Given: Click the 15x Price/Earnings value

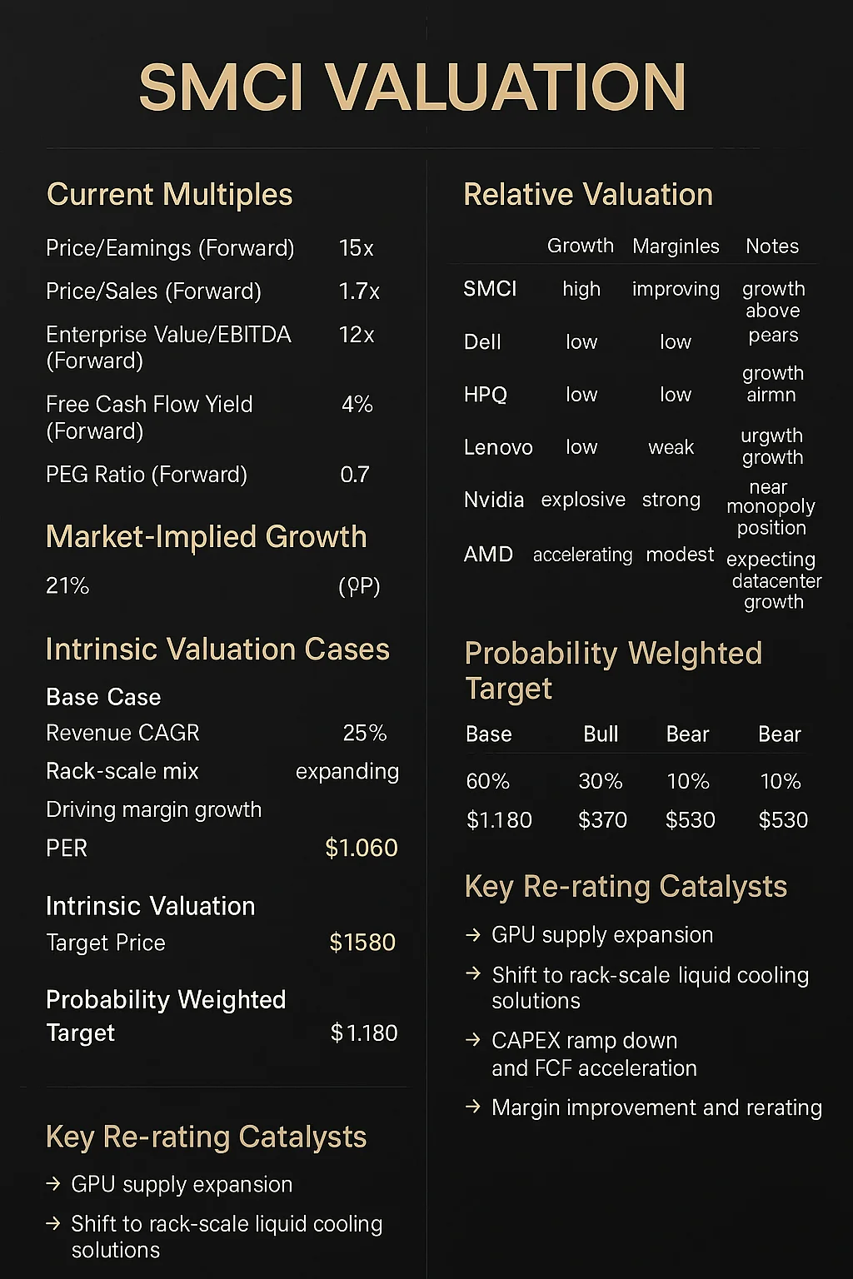Looking at the screenshot, I should tap(356, 248).
